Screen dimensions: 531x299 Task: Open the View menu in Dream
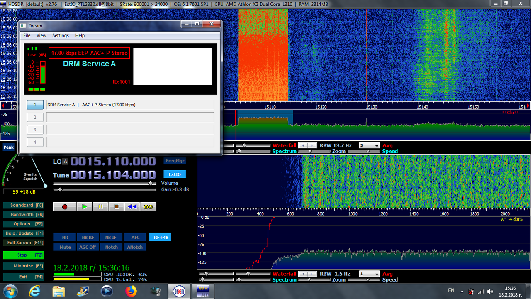coord(41,36)
